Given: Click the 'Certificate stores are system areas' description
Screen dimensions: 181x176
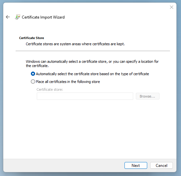Looking at the screenshot, I should click(x=75, y=44).
